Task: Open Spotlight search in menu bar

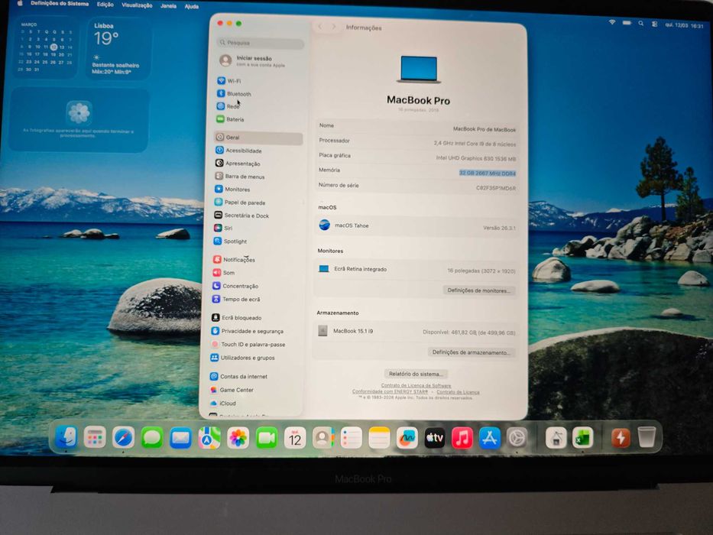Action: 641,23
